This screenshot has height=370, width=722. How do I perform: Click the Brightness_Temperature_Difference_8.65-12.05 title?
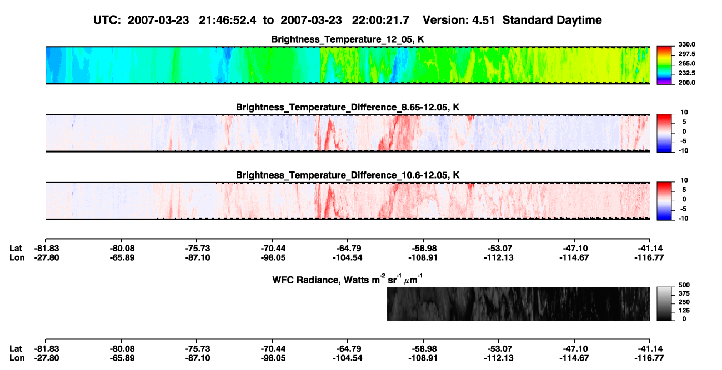[348, 107]
